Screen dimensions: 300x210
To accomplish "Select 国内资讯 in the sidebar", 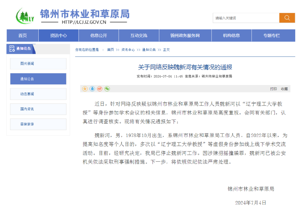I will click(x=38, y=109).
